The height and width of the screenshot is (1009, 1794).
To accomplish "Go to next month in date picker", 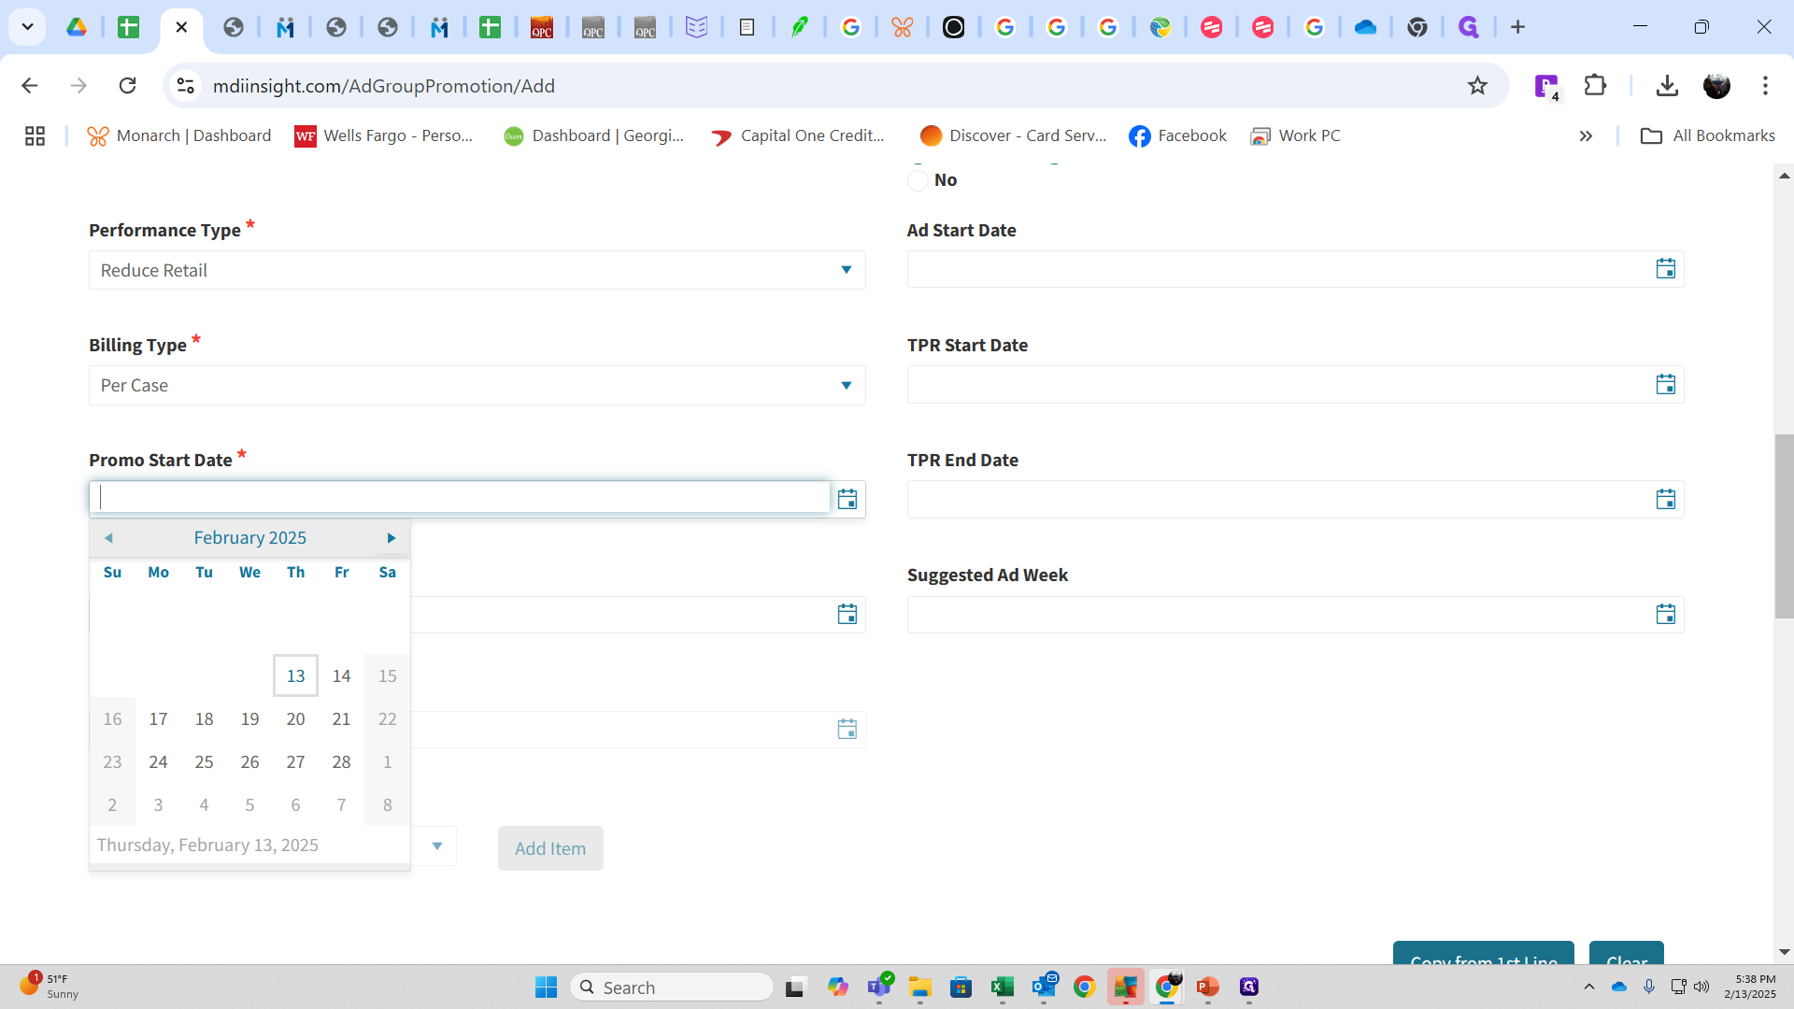I will tap(392, 537).
